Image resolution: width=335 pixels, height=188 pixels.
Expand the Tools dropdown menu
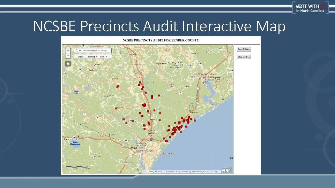tap(103, 56)
